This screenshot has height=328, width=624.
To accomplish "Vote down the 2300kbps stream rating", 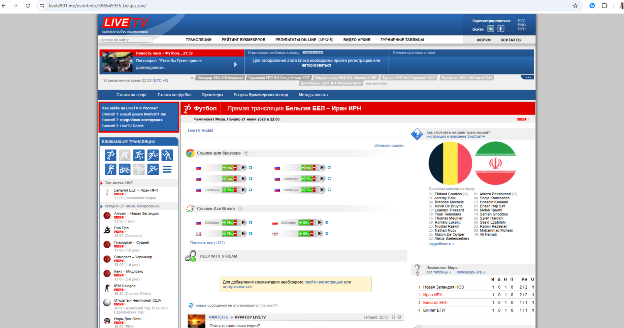I will point(314,179).
